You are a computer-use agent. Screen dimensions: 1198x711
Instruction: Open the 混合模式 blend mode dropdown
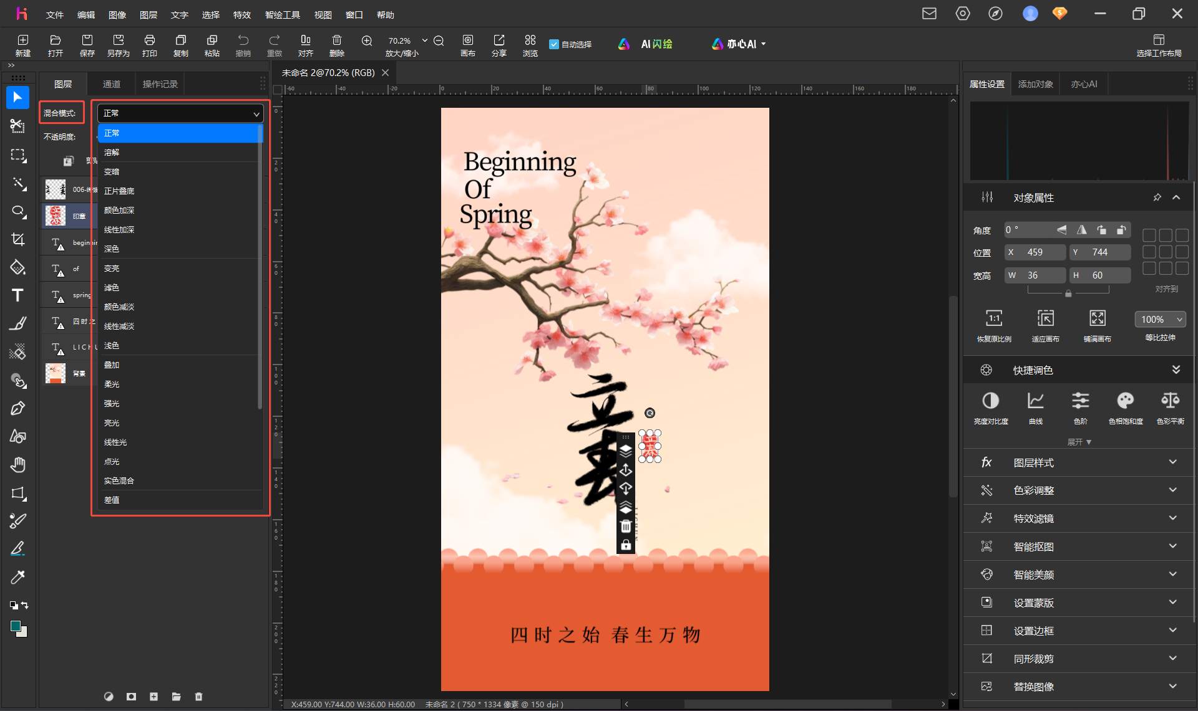pos(180,113)
